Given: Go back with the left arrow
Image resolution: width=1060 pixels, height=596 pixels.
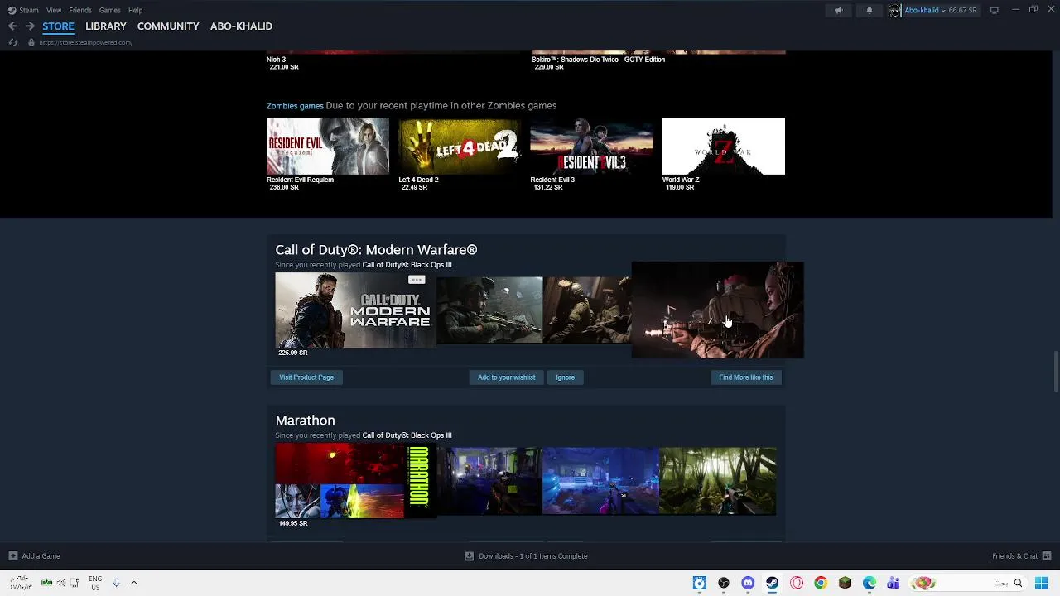Looking at the screenshot, I should click(12, 26).
